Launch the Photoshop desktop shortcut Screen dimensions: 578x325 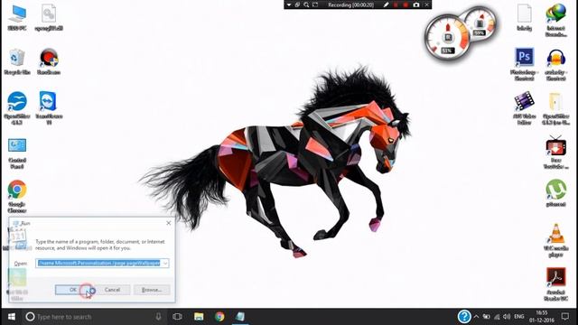click(x=524, y=64)
